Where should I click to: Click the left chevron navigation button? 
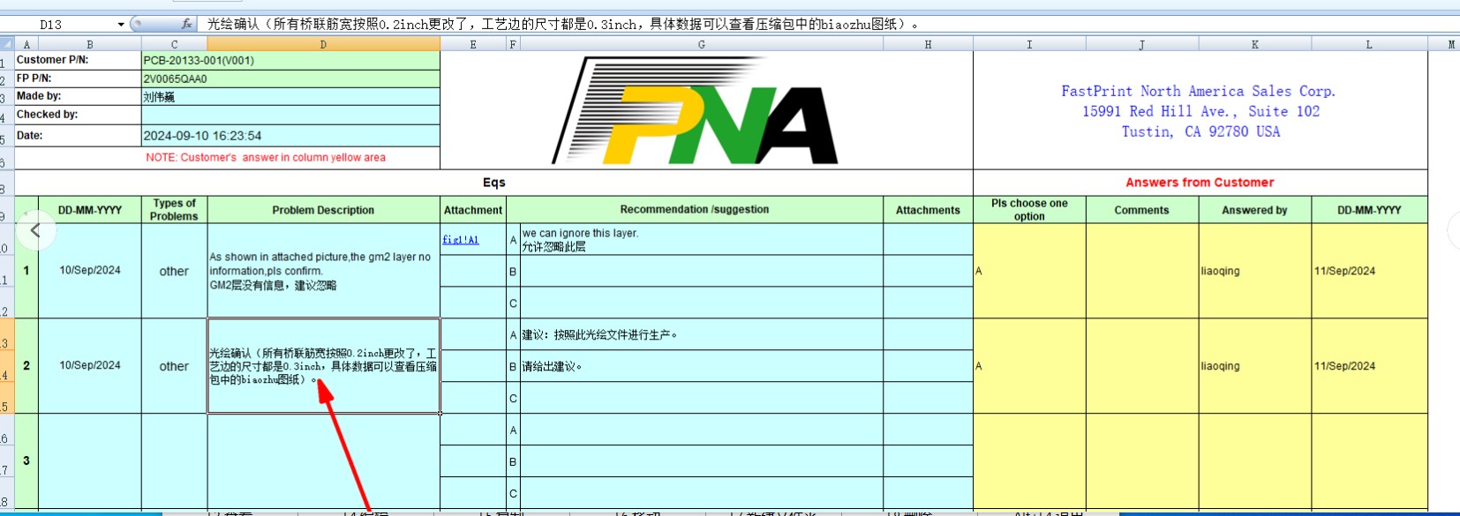click(35, 230)
